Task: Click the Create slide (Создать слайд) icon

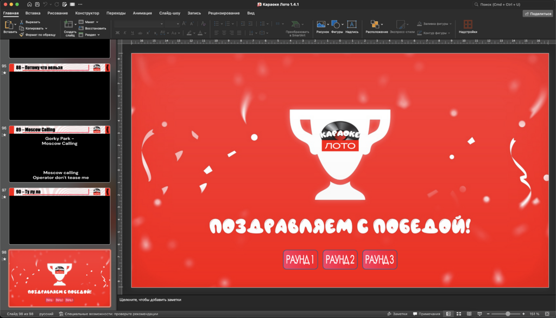Action: point(68,24)
